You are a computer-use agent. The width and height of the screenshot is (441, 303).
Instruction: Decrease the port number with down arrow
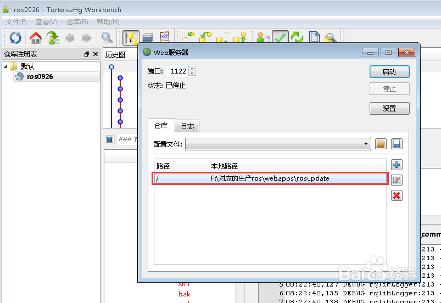click(192, 73)
